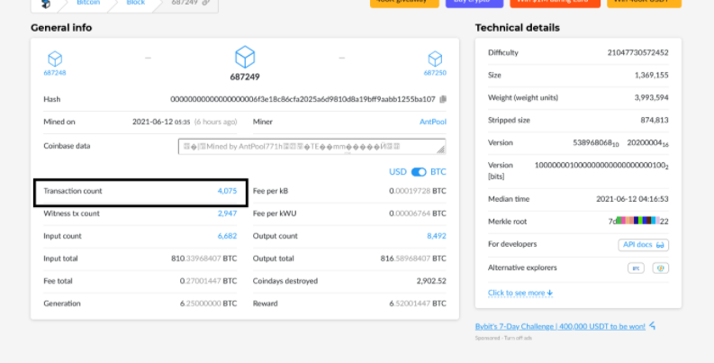Click the Merkle root value
The image size is (714, 363).
point(638,222)
